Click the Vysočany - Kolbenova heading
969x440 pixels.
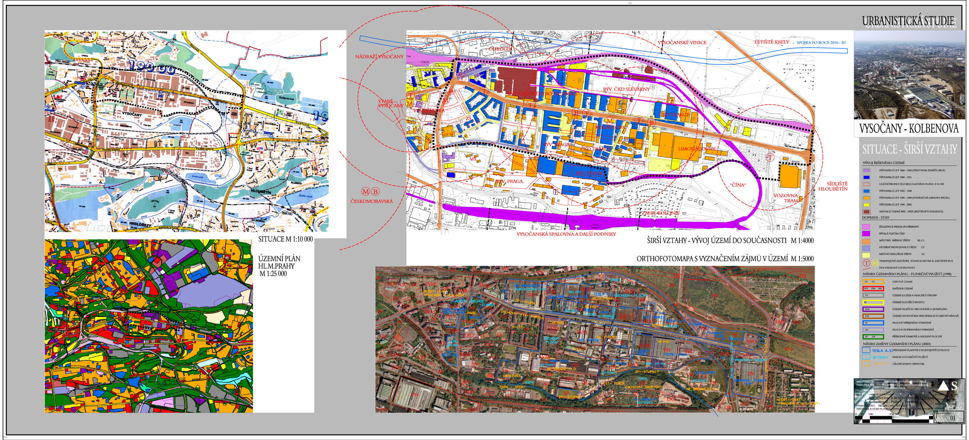[909, 128]
